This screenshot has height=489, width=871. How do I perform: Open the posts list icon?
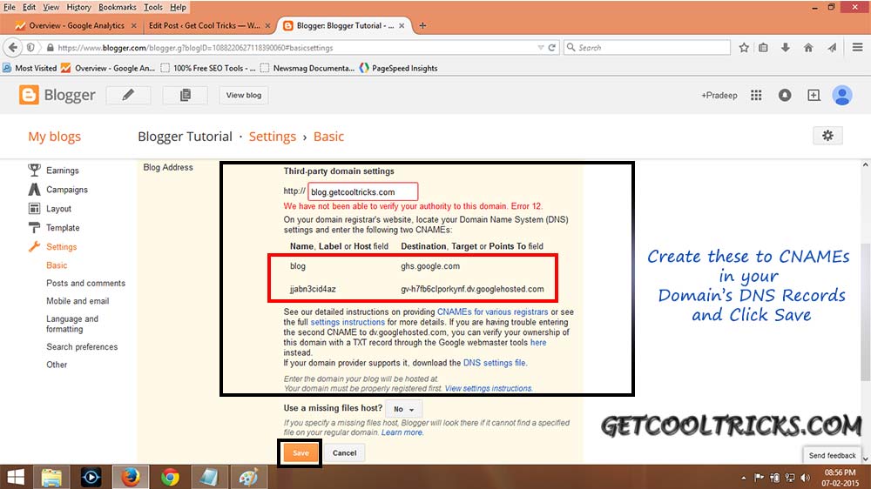[186, 95]
